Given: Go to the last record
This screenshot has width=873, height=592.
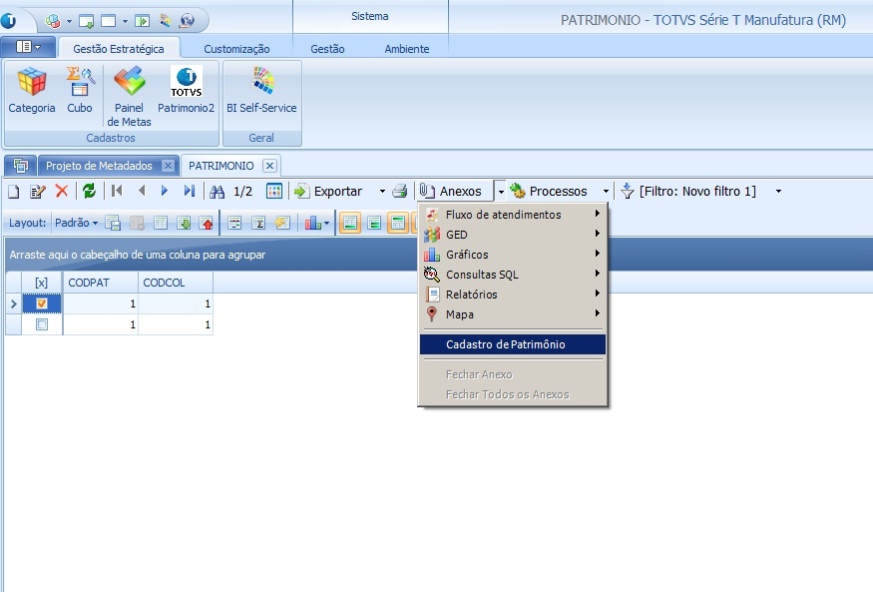Looking at the screenshot, I should [190, 191].
